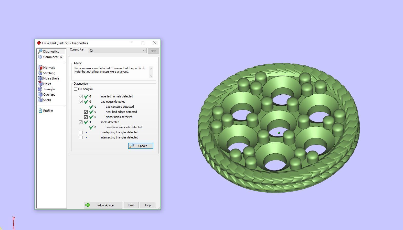
Task: Select the Stitching cube icon
Action: [40, 73]
